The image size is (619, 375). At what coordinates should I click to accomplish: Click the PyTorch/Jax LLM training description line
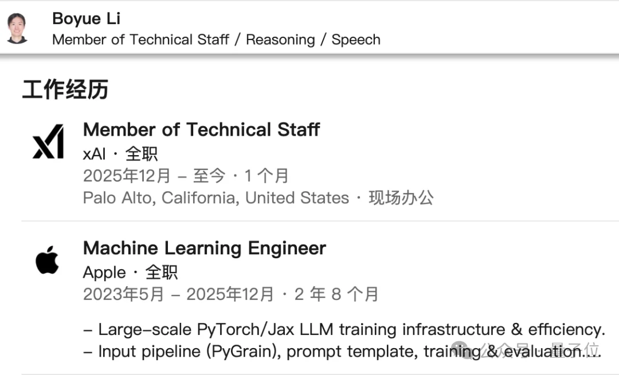344,329
